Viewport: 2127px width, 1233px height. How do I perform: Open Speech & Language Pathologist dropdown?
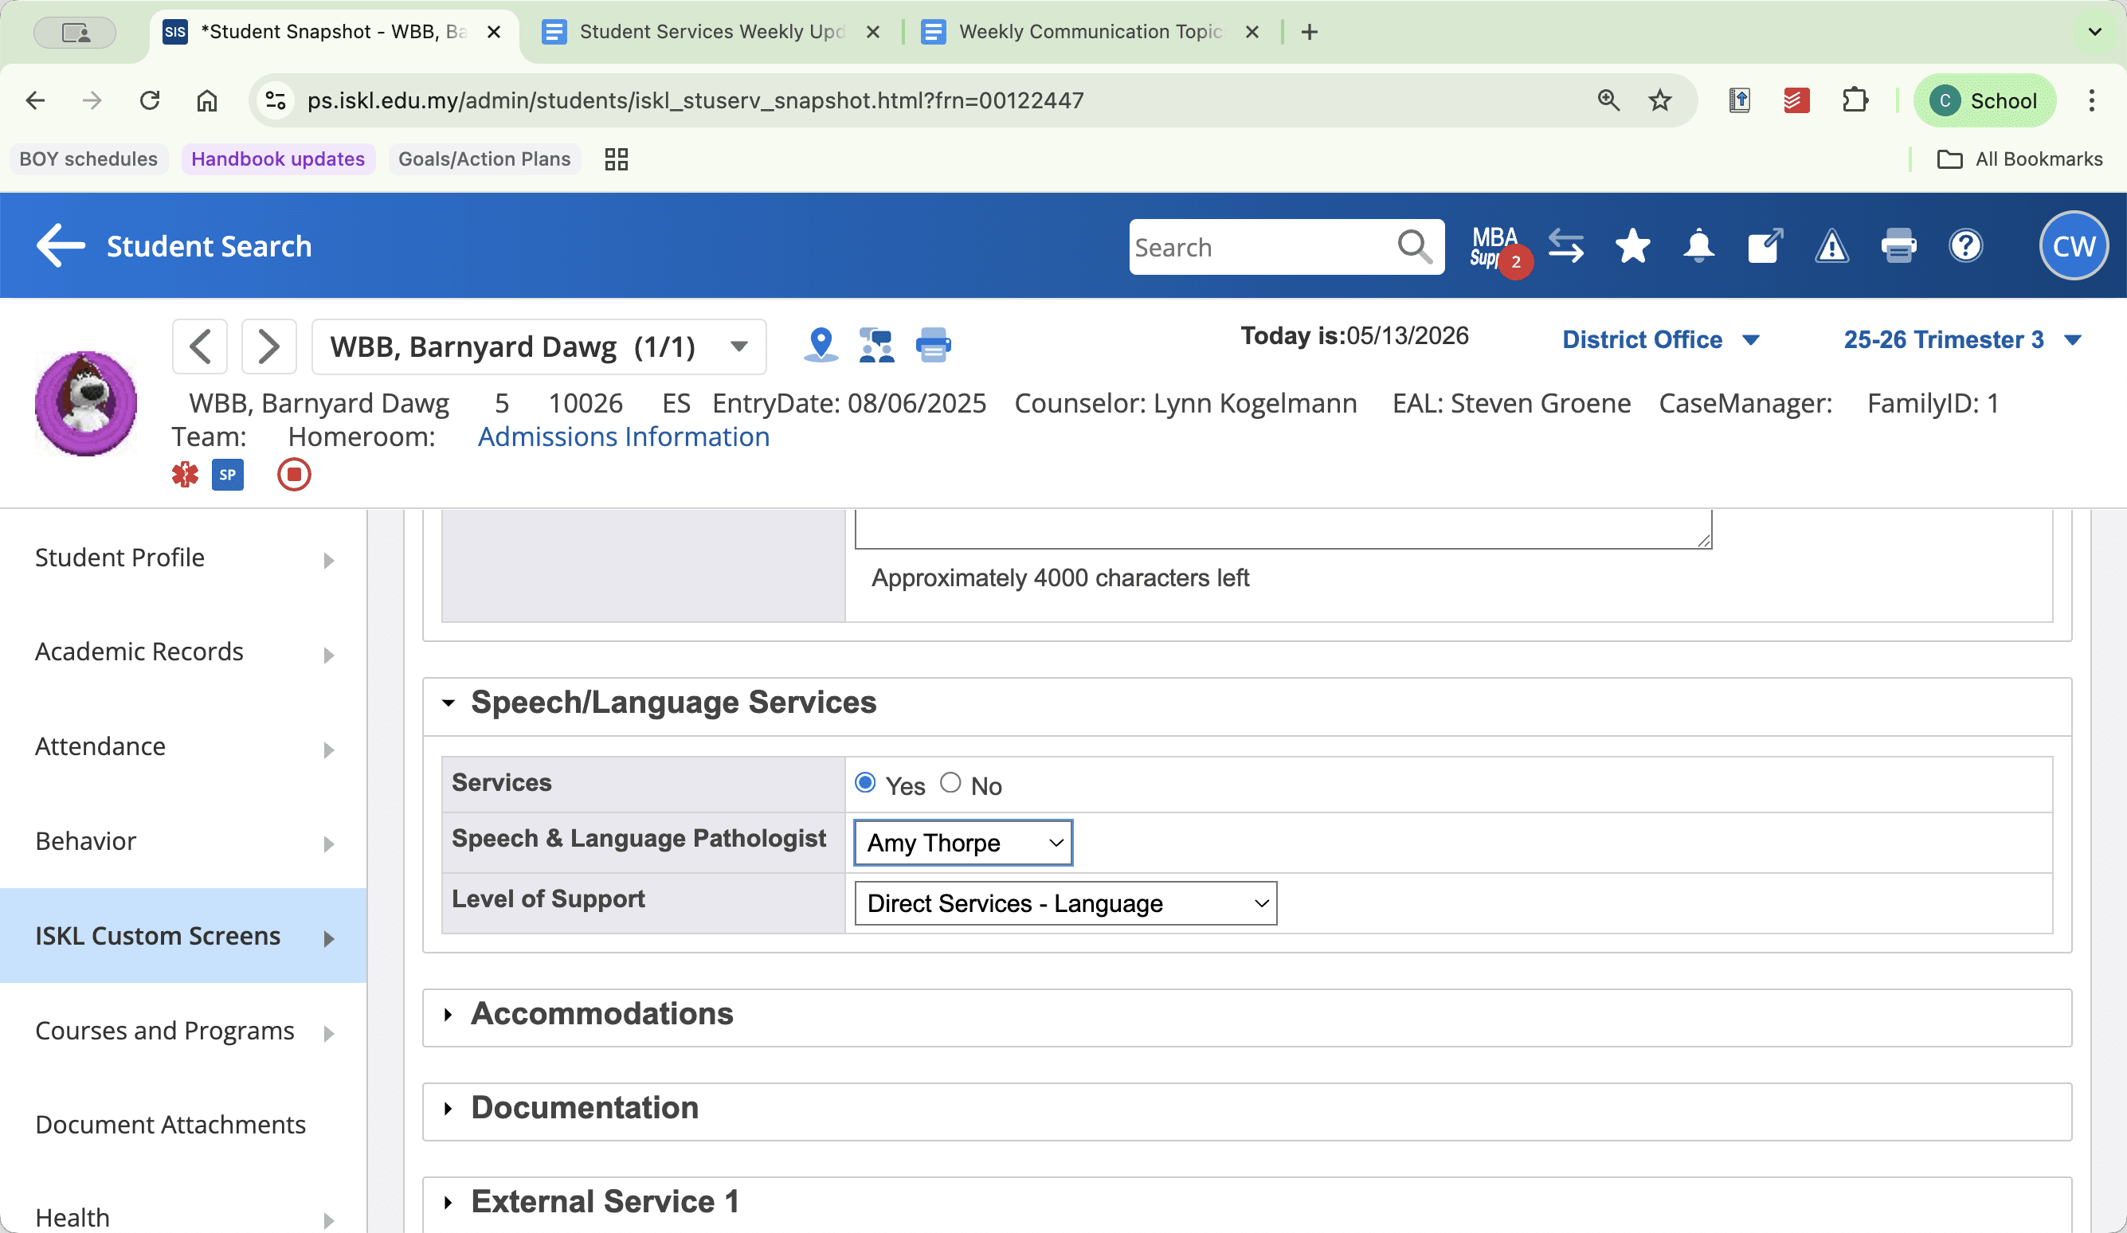coord(963,842)
